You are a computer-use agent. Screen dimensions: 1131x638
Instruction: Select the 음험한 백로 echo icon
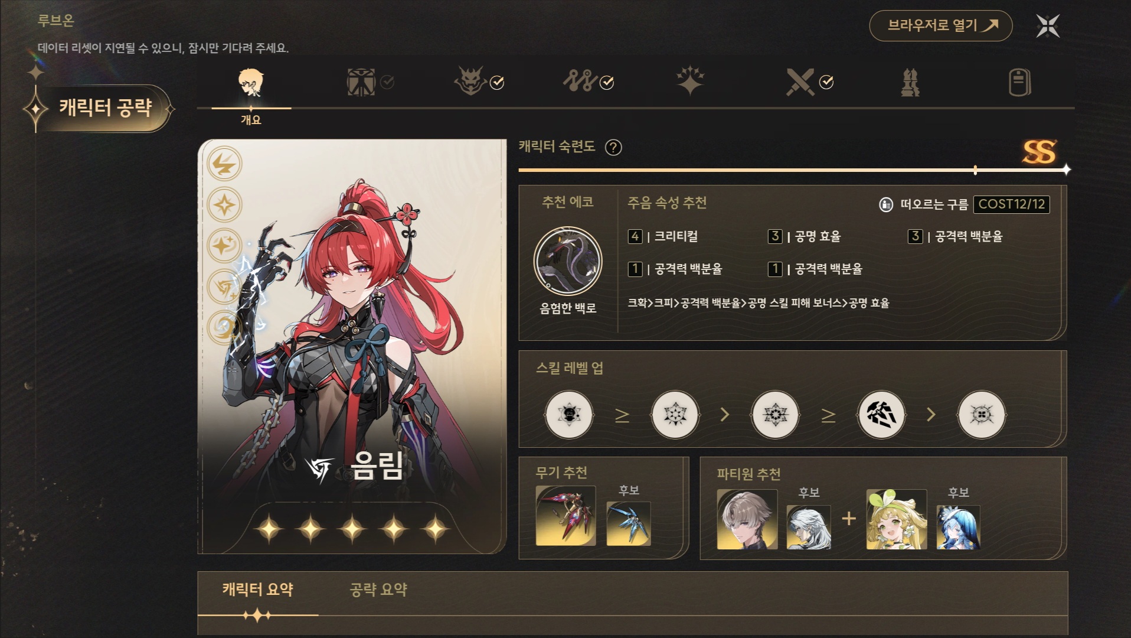tap(567, 261)
